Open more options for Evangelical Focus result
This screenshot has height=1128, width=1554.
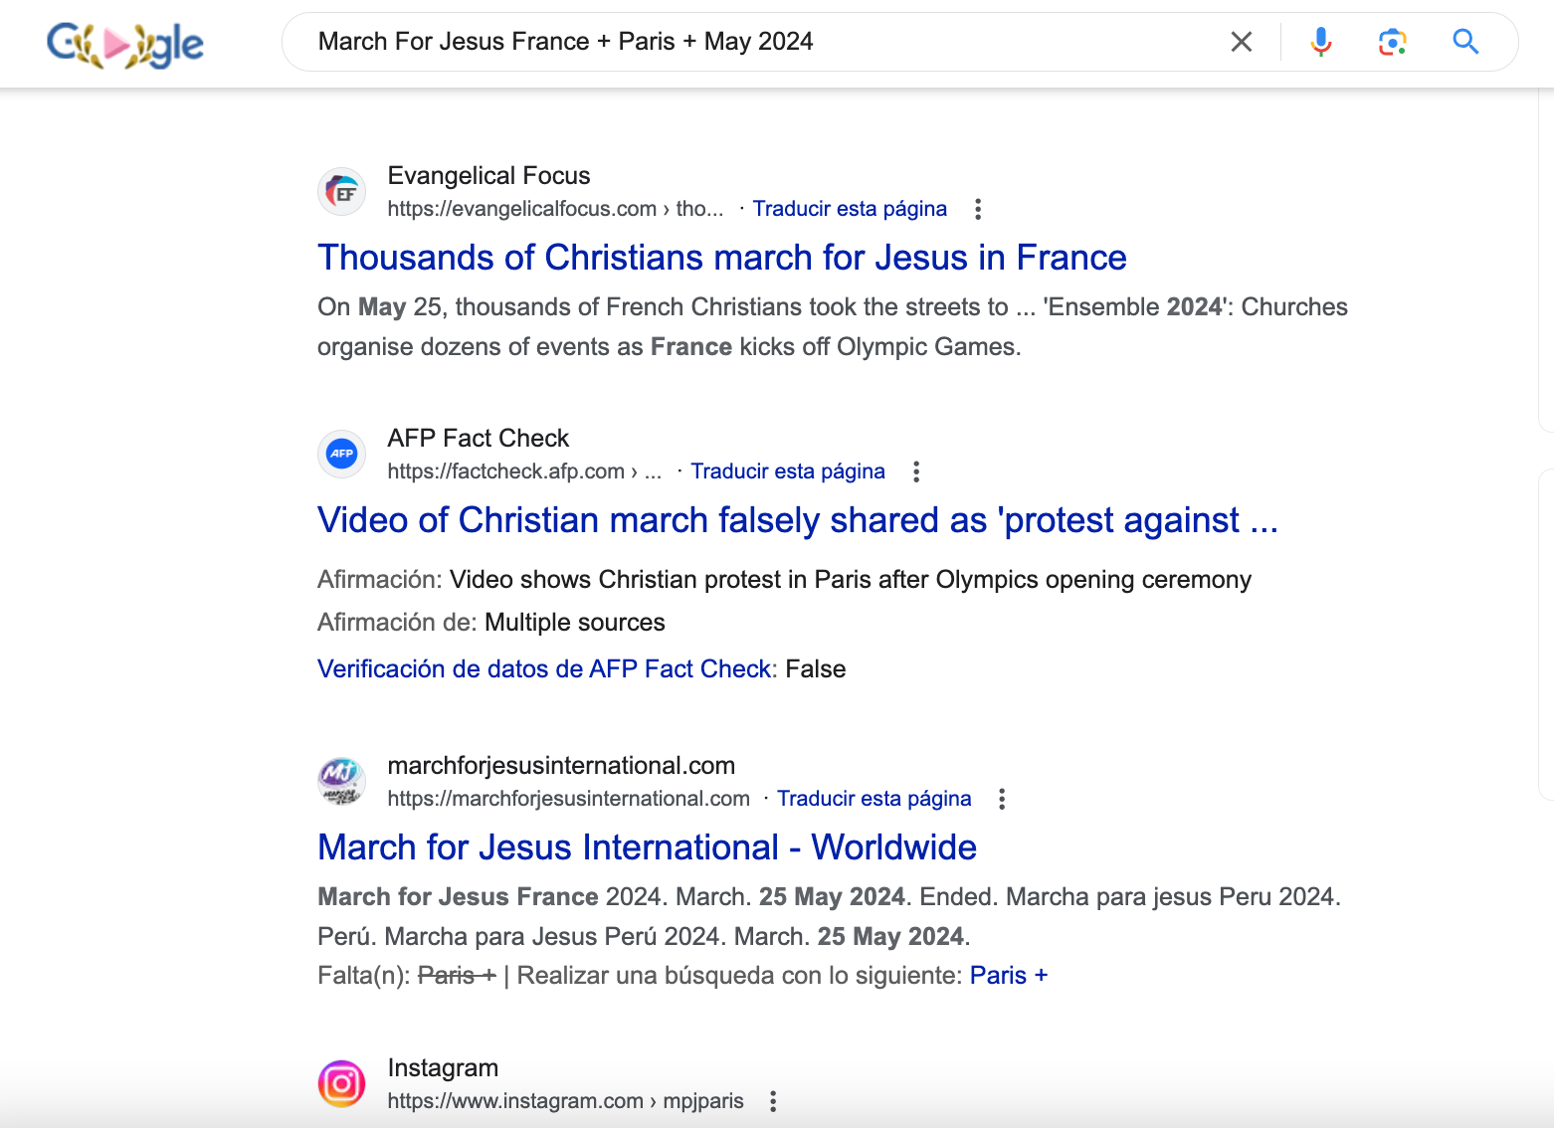(x=978, y=209)
